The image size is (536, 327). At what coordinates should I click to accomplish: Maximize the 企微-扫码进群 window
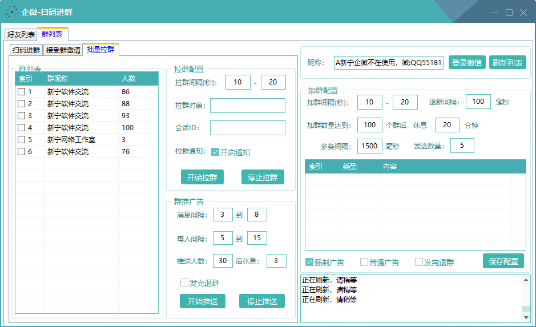coord(509,13)
